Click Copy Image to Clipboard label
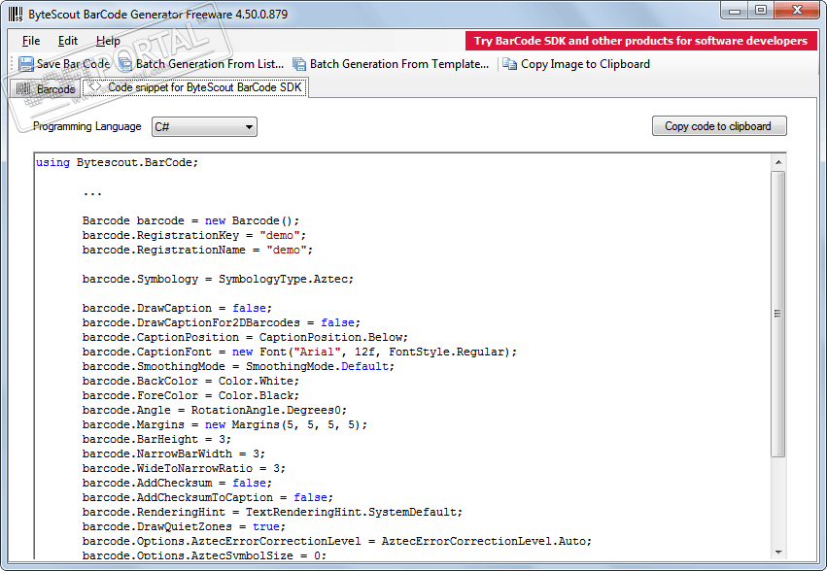This screenshot has height=571, width=827. [585, 64]
